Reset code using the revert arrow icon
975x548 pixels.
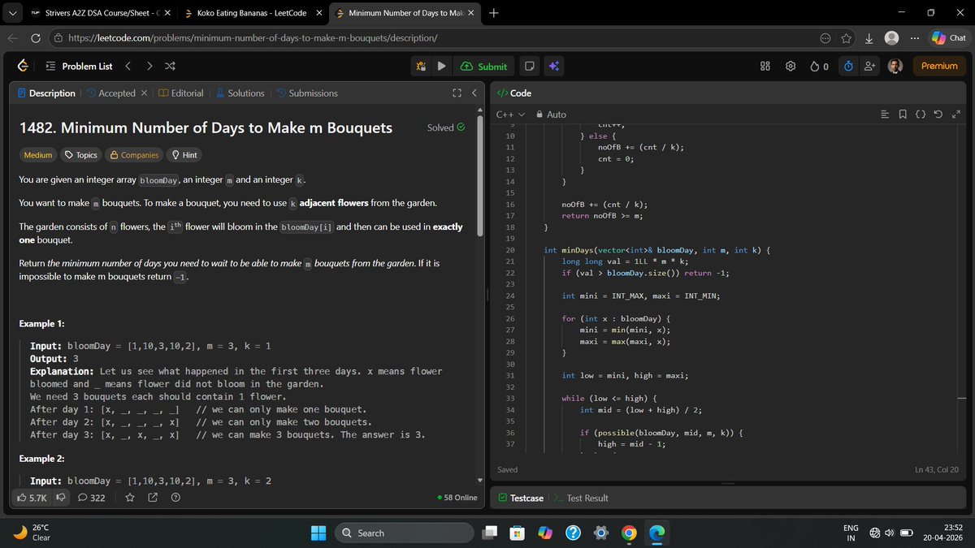(x=939, y=114)
